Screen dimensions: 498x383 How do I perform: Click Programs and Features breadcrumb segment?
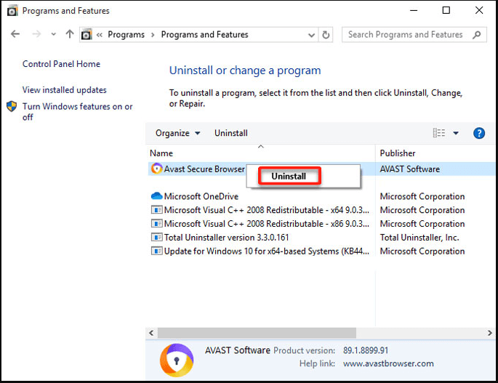[204, 34]
